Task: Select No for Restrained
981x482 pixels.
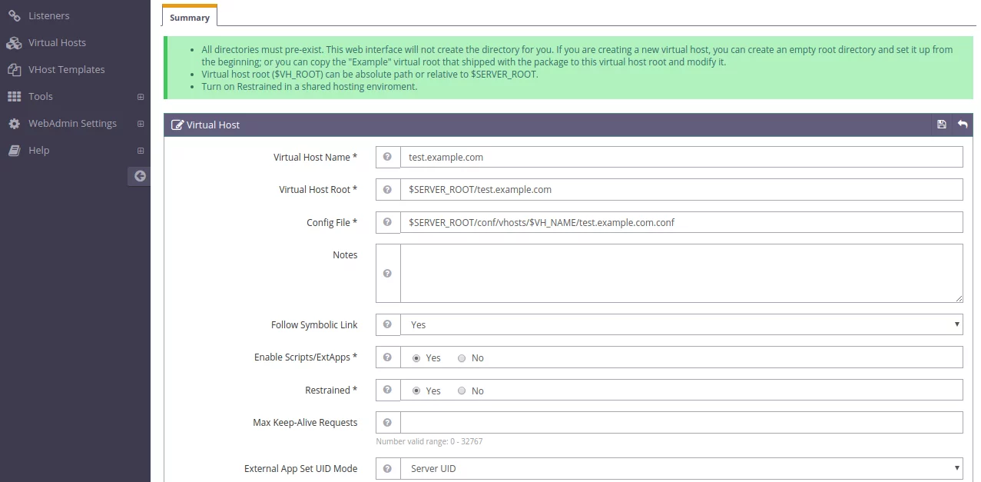Action: (462, 391)
